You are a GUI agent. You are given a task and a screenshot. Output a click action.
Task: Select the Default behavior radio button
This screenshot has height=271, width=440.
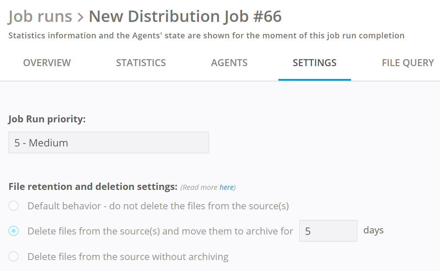pos(13,206)
